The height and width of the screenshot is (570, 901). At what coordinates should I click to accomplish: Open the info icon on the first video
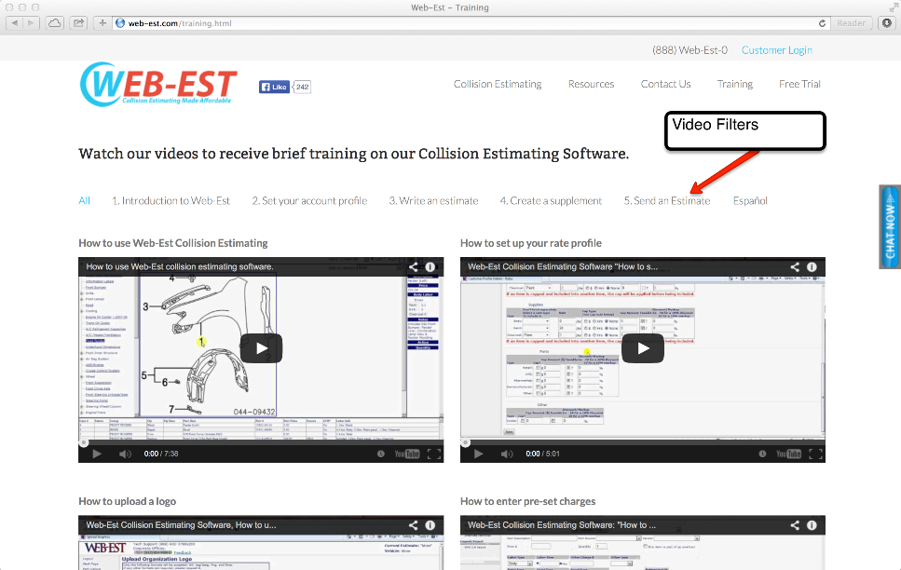430,265
